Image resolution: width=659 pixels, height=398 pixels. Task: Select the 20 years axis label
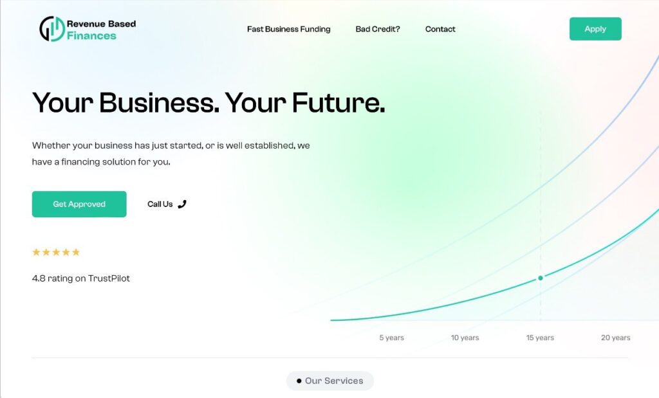coord(615,338)
